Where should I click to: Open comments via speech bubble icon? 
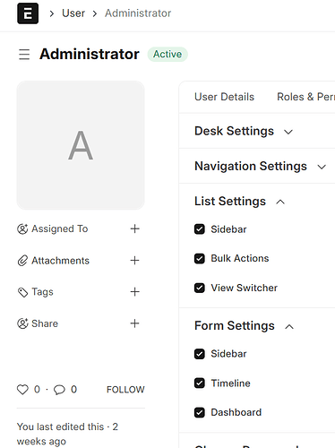(59, 390)
